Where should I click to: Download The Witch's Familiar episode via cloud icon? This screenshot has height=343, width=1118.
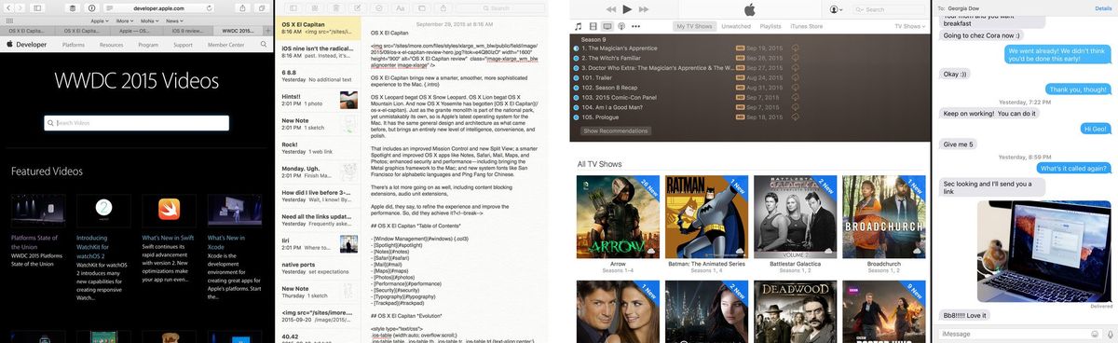pos(795,58)
